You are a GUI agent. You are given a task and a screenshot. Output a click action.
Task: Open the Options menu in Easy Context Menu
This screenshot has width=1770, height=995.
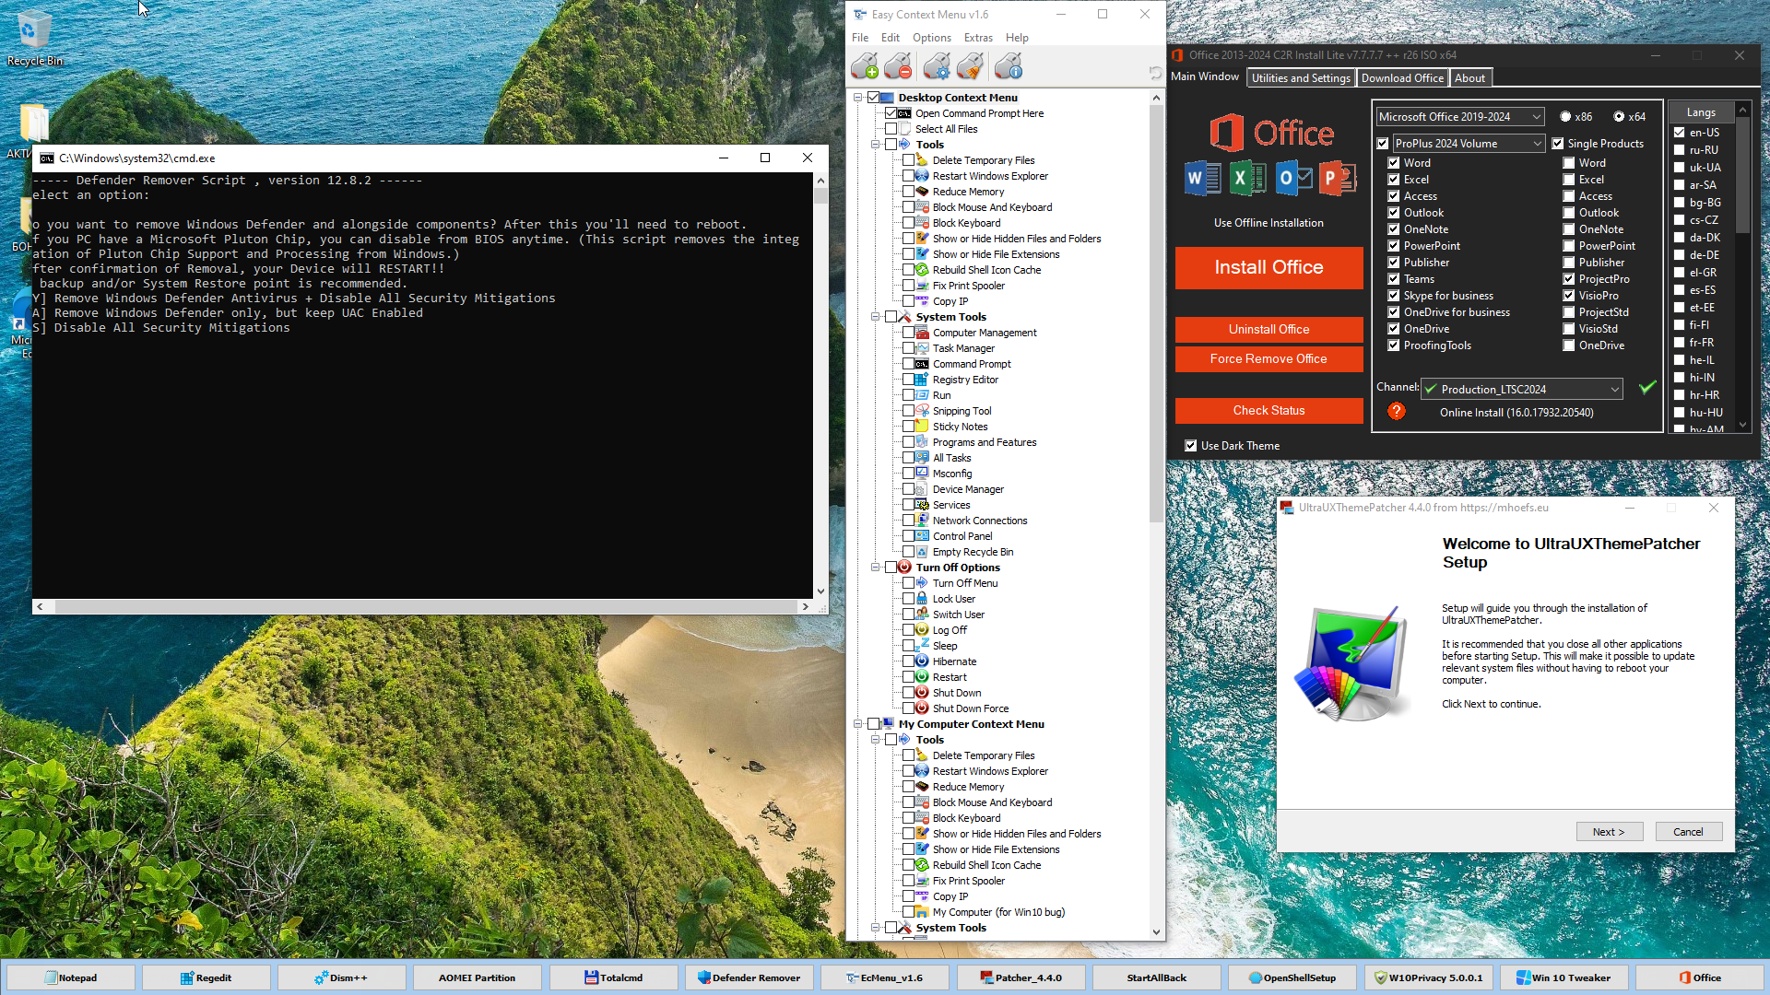point(931,38)
